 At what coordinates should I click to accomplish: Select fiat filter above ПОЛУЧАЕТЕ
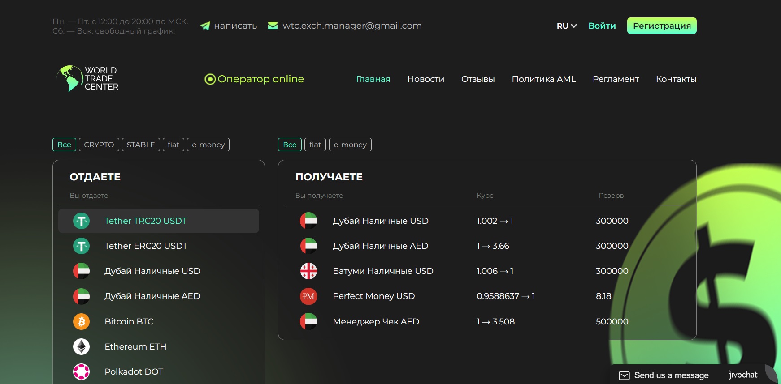point(315,145)
